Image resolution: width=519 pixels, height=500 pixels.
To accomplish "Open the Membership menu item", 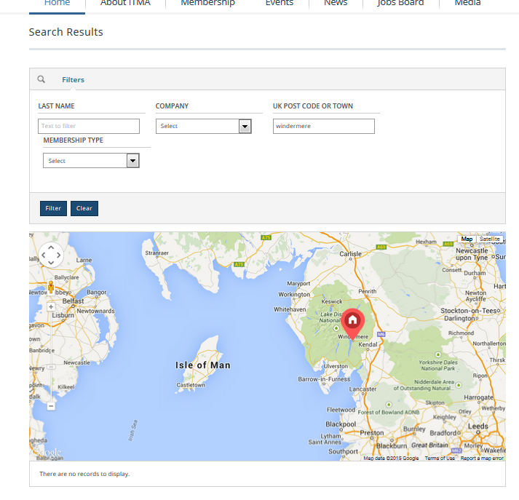I will pos(208,4).
